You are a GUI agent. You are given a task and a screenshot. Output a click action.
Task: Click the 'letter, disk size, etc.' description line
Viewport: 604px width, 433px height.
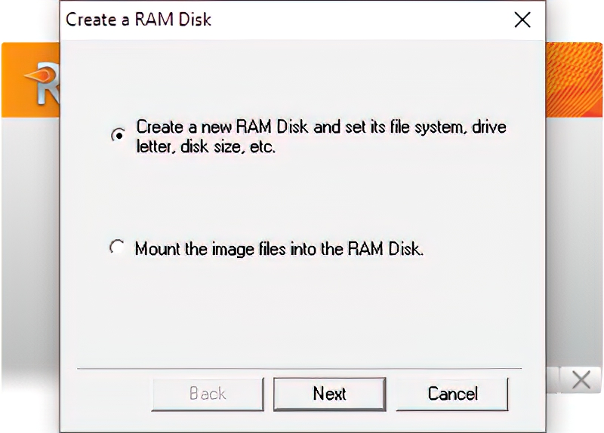(205, 147)
